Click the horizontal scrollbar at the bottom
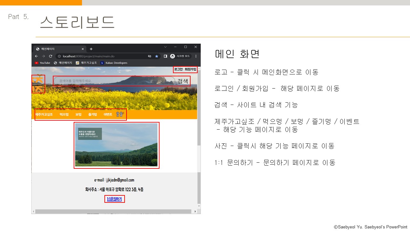The image size is (410, 231). [x=114, y=211]
